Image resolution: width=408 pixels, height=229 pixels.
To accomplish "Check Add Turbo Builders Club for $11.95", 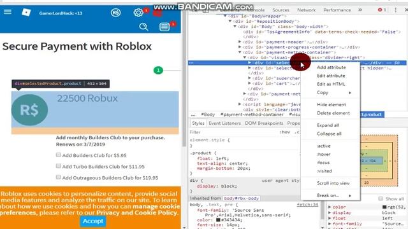I will pyautogui.click(x=58, y=166).
